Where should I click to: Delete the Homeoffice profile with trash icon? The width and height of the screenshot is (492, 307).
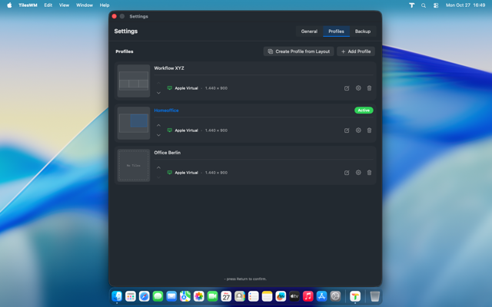369,130
